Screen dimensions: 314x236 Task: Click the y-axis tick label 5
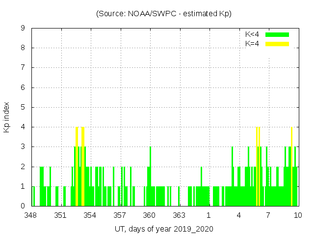pos(23,107)
